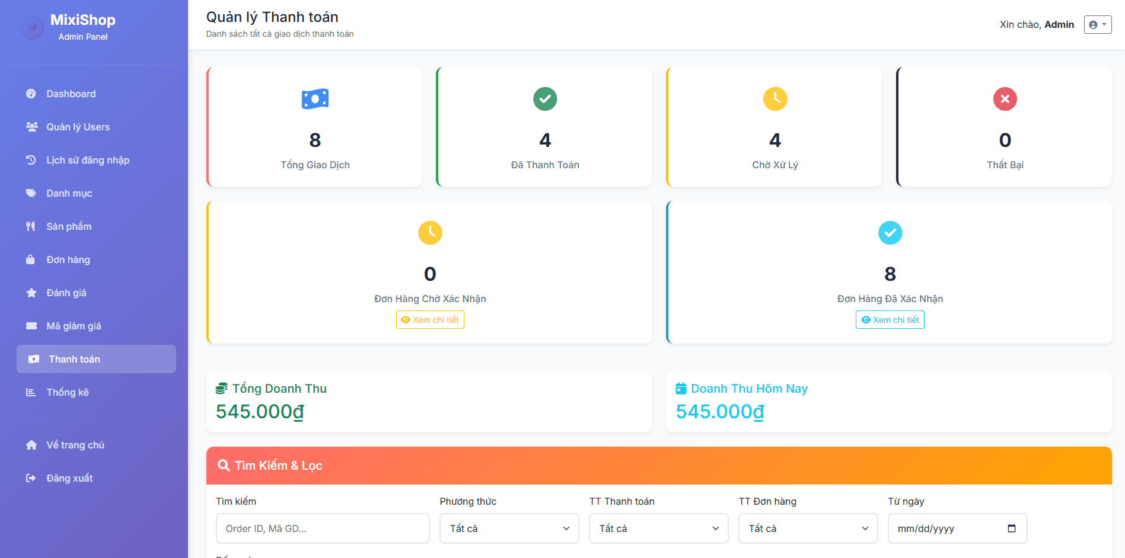Click the Thống kê chart icon
The image size is (1125, 558).
click(x=31, y=392)
